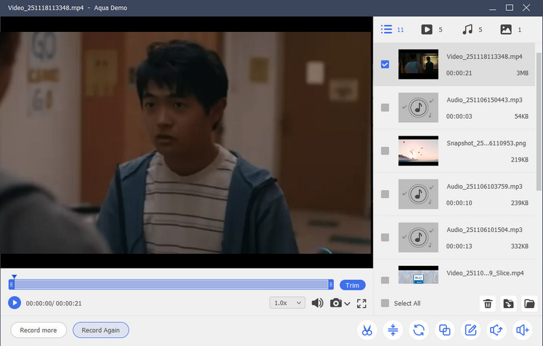Check the Slice.mp4 video checkbox
The width and height of the screenshot is (543, 346).
(385, 280)
